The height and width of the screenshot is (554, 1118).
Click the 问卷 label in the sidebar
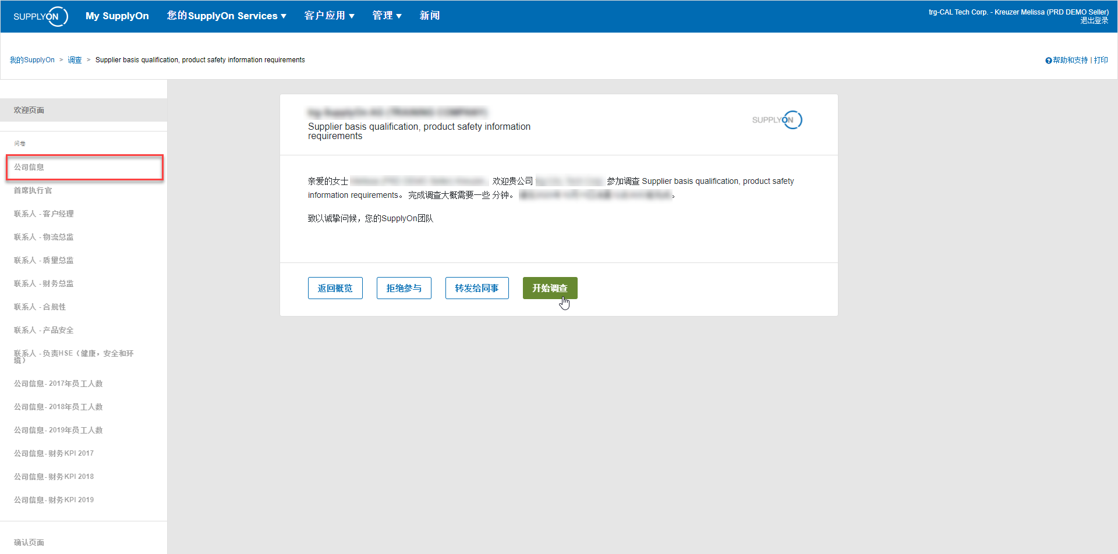click(x=20, y=143)
